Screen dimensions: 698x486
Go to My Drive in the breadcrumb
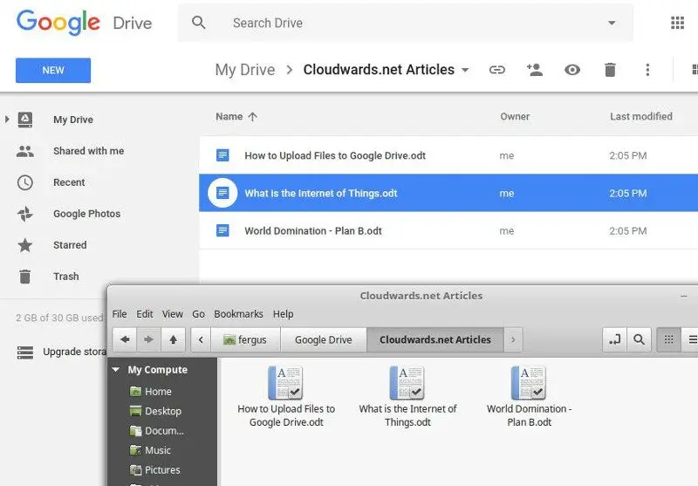tap(245, 70)
